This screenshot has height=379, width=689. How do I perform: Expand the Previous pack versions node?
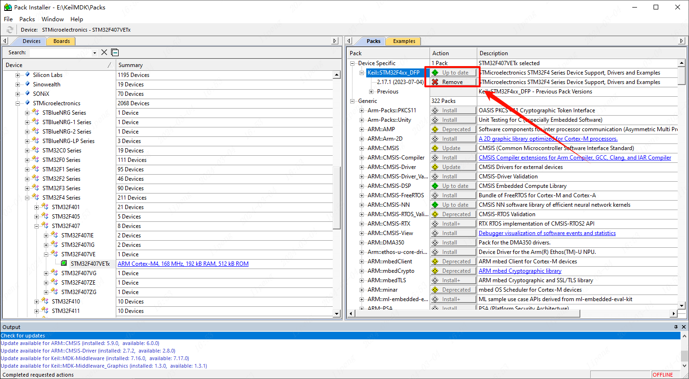371,92
